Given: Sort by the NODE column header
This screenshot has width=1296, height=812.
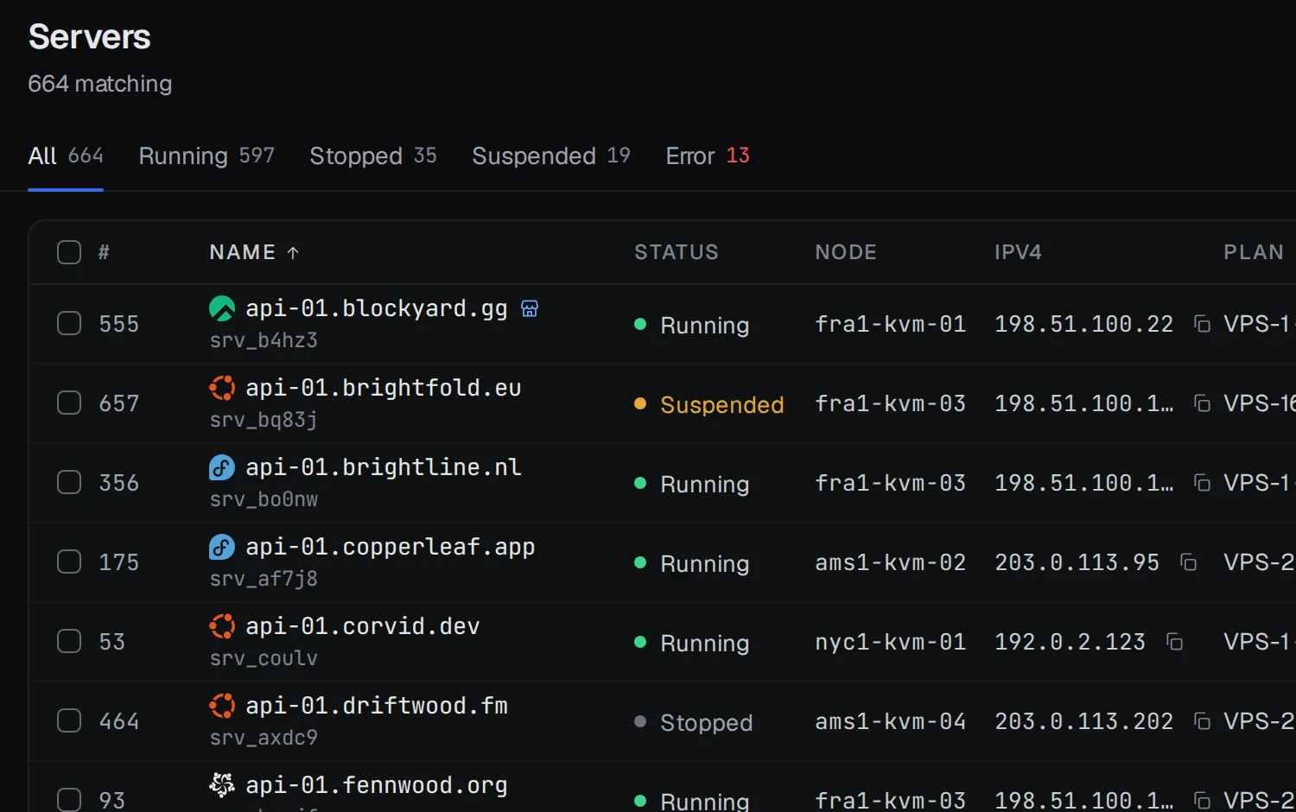Looking at the screenshot, I should pyautogui.click(x=846, y=252).
